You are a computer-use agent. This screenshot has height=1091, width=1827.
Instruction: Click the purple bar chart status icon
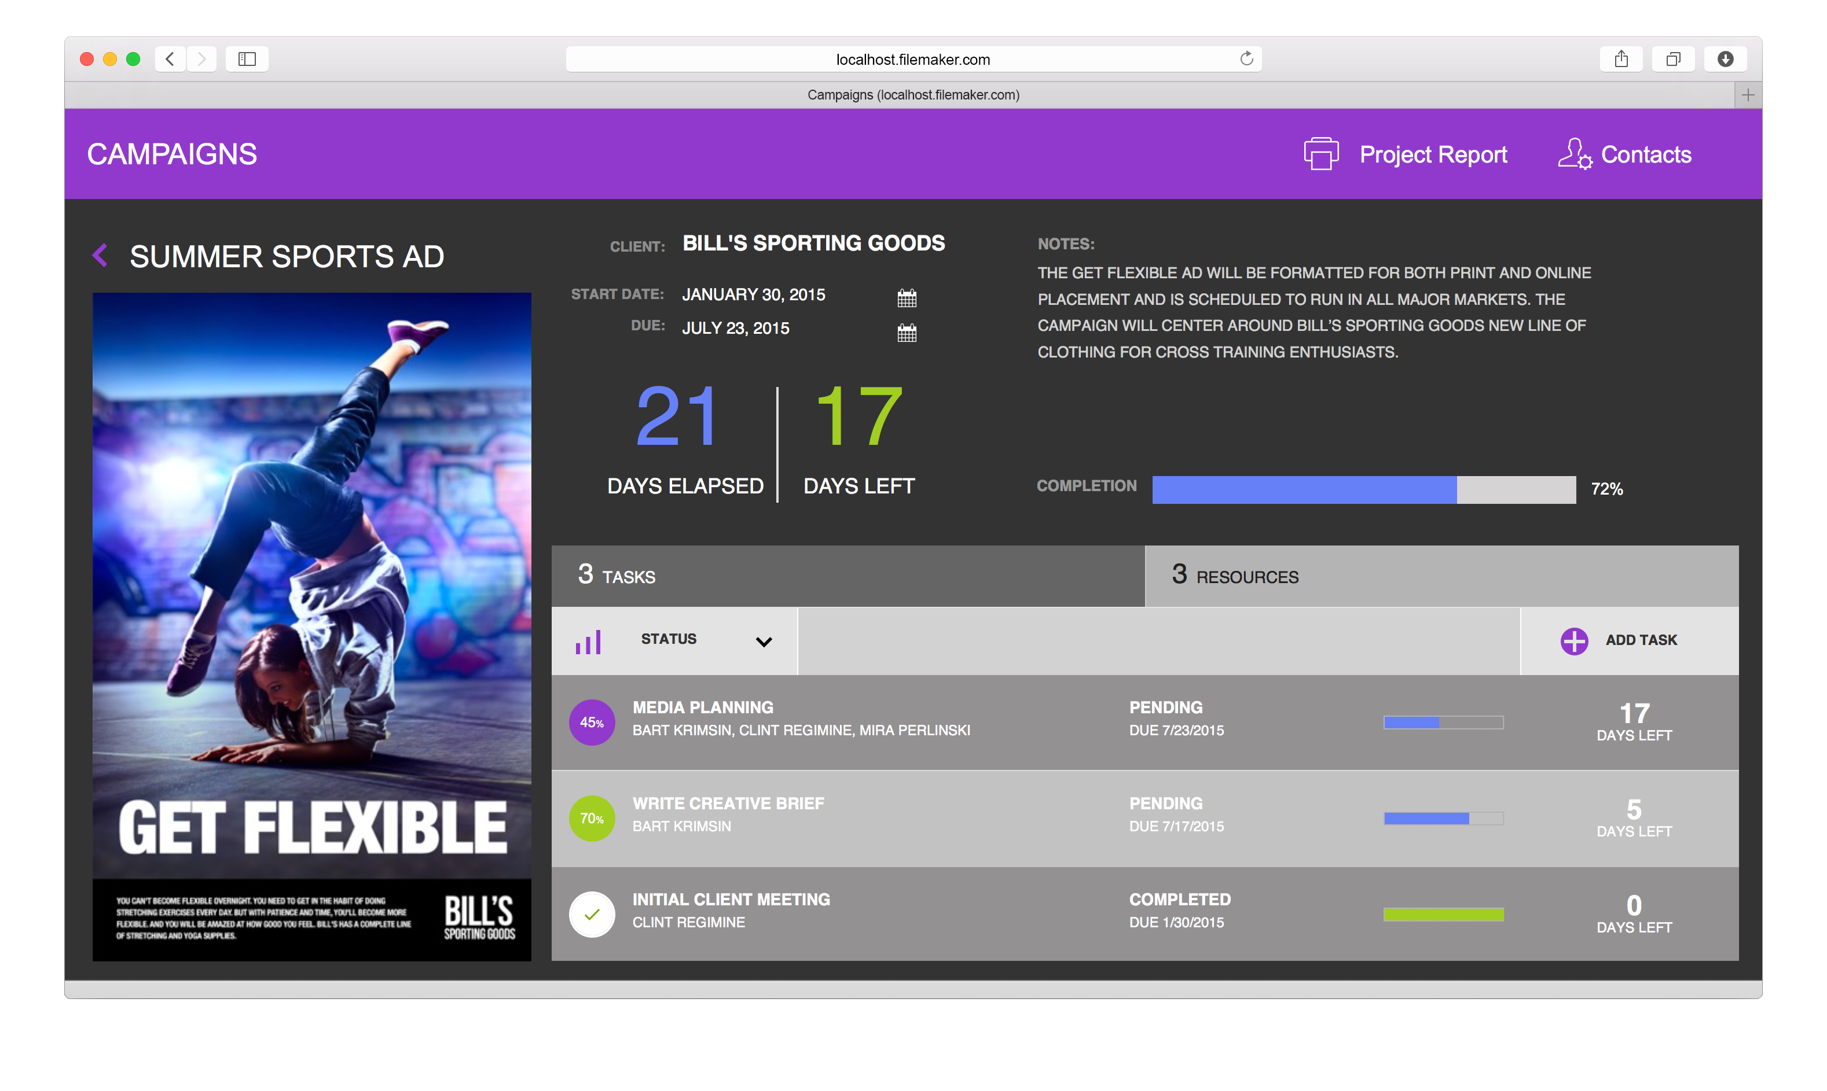(x=588, y=642)
